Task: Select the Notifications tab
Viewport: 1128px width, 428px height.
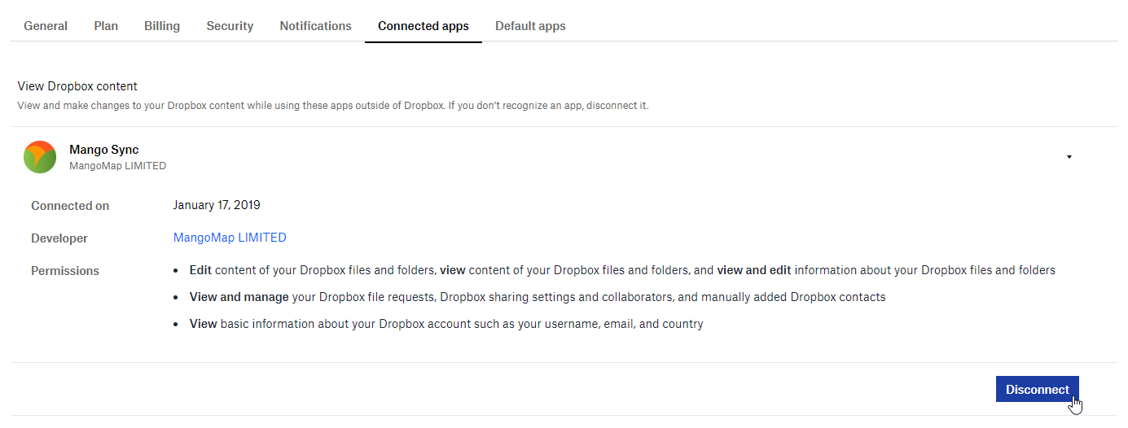Action: point(315,26)
